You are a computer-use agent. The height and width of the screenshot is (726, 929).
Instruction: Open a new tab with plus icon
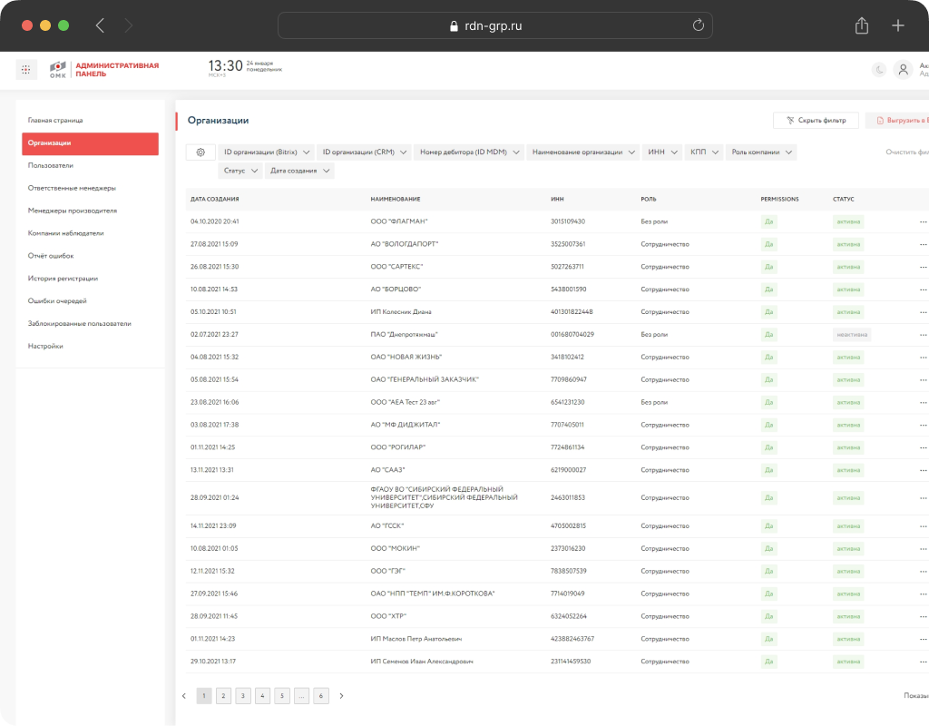pyautogui.click(x=898, y=25)
